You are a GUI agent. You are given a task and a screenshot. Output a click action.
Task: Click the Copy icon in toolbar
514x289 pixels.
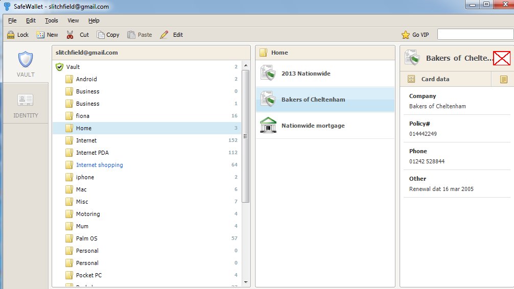pyautogui.click(x=101, y=35)
